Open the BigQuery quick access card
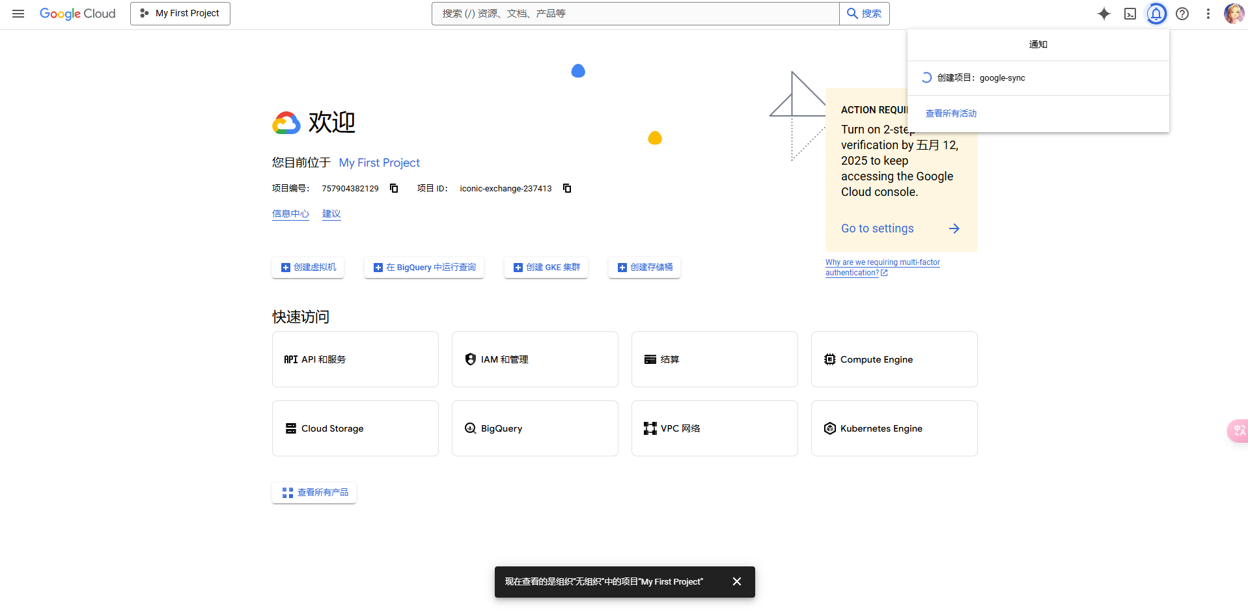This screenshot has height=610, width=1248. coord(534,428)
